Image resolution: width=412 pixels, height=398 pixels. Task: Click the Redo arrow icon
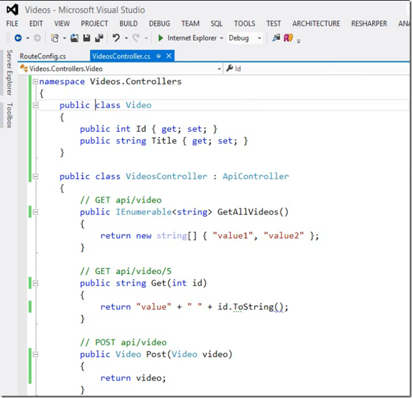pos(136,38)
